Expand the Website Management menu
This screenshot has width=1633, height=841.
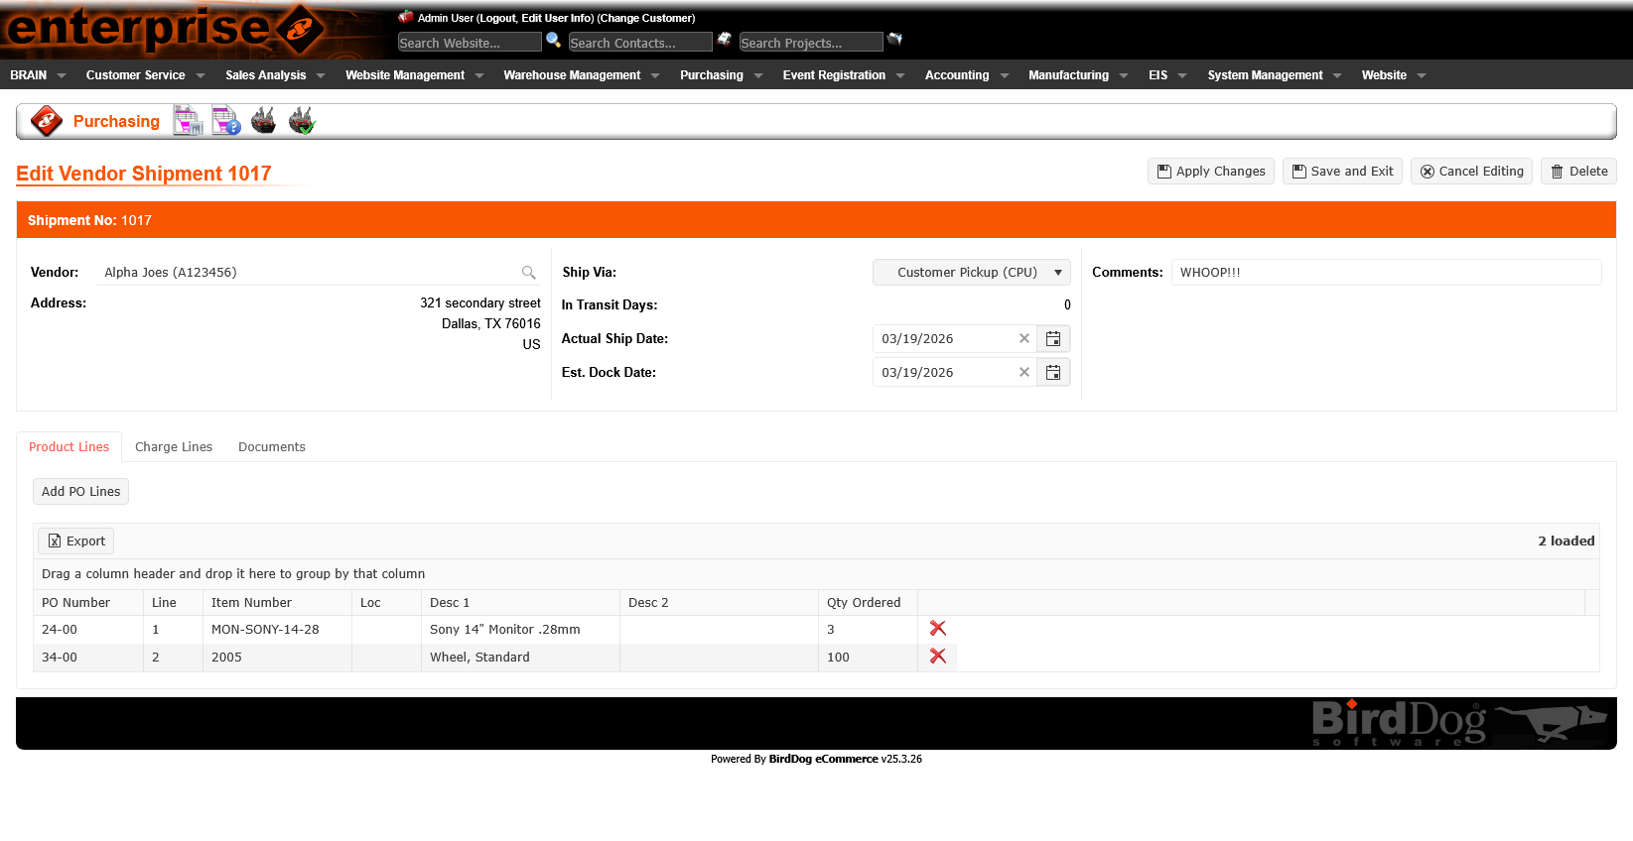click(x=414, y=75)
